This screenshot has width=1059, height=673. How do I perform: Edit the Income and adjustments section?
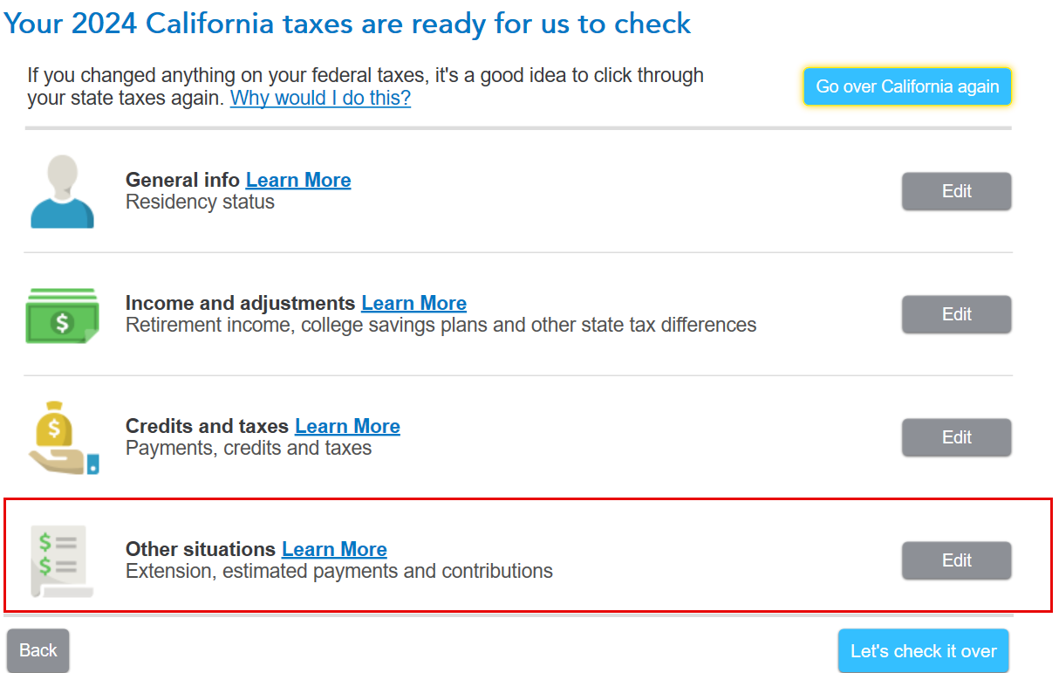pyautogui.click(x=956, y=314)
